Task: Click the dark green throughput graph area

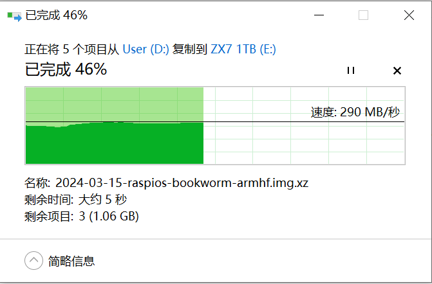Action: click(x=115, y=143)
